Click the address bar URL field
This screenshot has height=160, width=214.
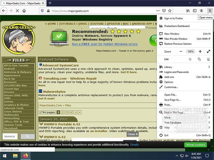pyautogui.click(x=99, y=11)
